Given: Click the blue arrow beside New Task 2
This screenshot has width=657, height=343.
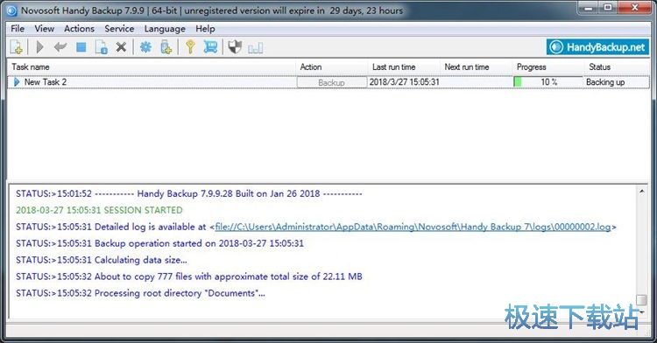Looking at the screenshot, I should tap(17, 82).
